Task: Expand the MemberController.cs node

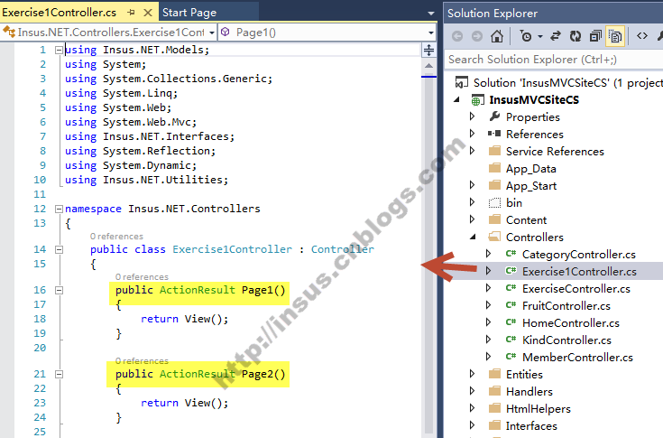Action: click(x=488, y=357)
